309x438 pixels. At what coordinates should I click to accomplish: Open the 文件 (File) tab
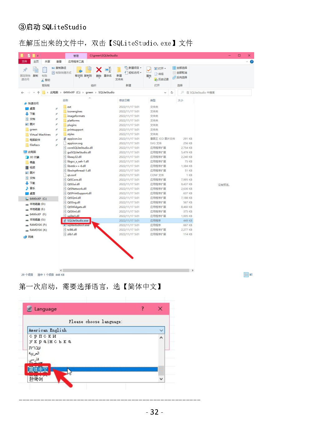24,62
